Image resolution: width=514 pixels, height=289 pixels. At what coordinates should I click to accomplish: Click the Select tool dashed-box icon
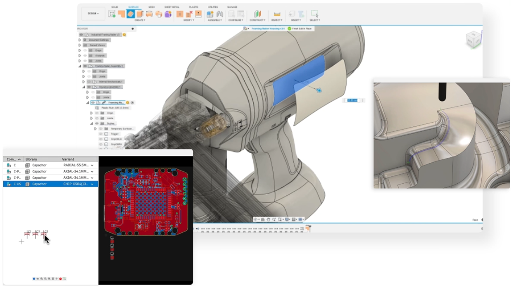click(314, 14)
